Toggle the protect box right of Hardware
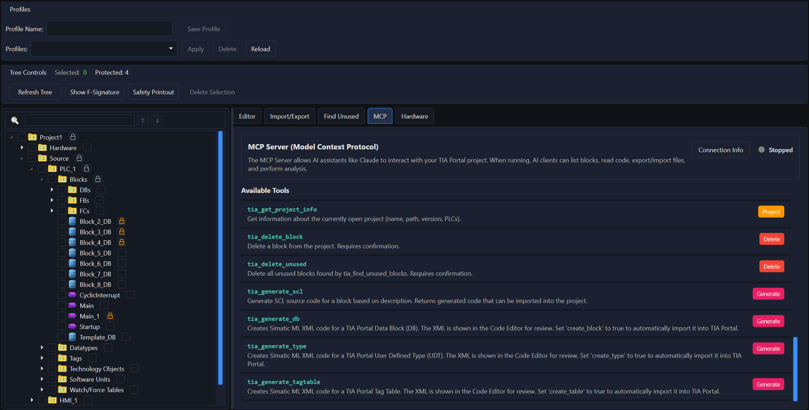The image size is (809, 410). click(x=87, y=148)
